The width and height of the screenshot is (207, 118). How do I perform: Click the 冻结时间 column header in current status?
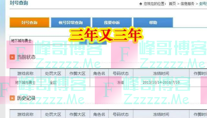click(161, 73)
